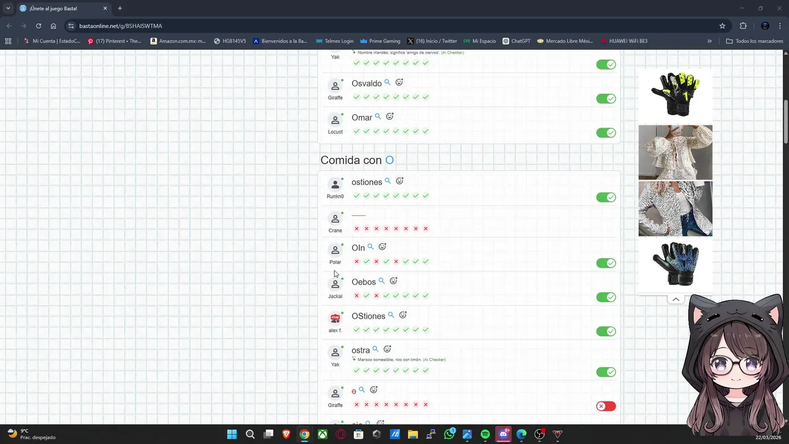The width and height of the screenshot is (789, 444).
Task: Toggle Yak's name answer switch at the top
Action: click(x=606, y=65)
